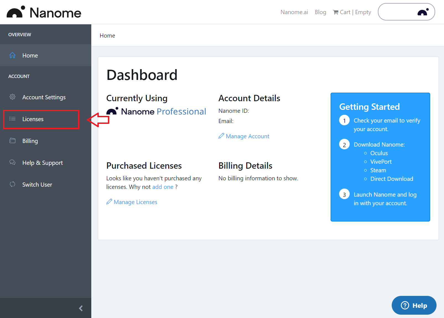Click the Oculus download option
Viewport: 444px width, 318px height.
pyautogui.click(x=379, y=153)
